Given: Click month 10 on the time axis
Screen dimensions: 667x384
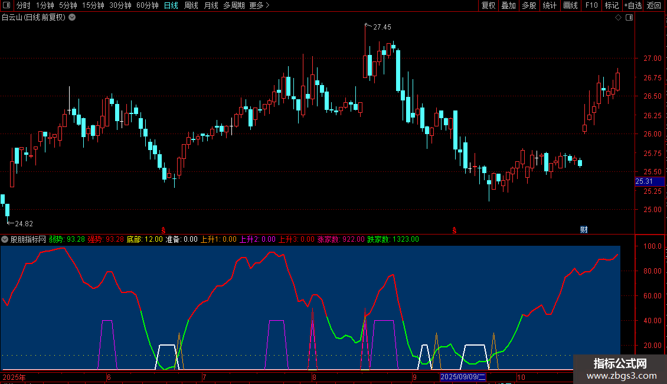Looking at the screenshot, I should tap(521, 377).
